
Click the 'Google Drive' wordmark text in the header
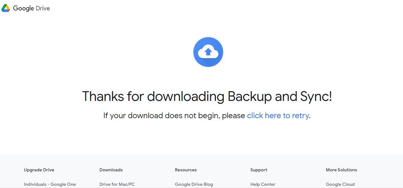coord(31,8)
